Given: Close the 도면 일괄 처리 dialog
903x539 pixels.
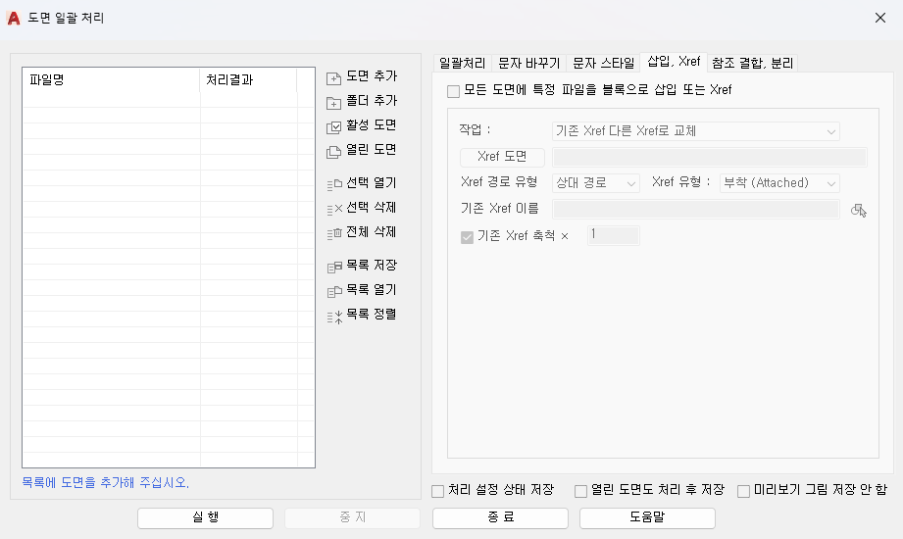Looking at the screenshot, I should [880, 18].
